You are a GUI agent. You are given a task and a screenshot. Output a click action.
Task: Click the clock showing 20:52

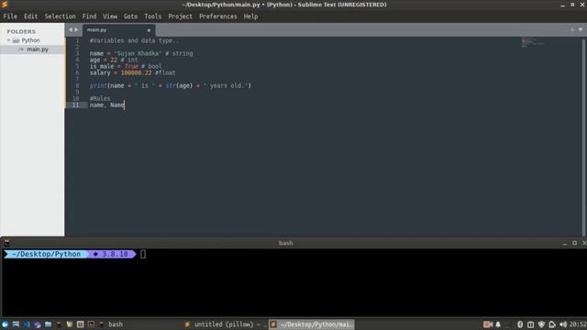coord(578,324)
